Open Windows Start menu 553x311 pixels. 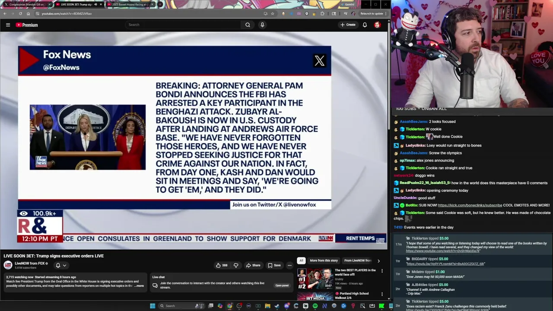coord(153,306)
